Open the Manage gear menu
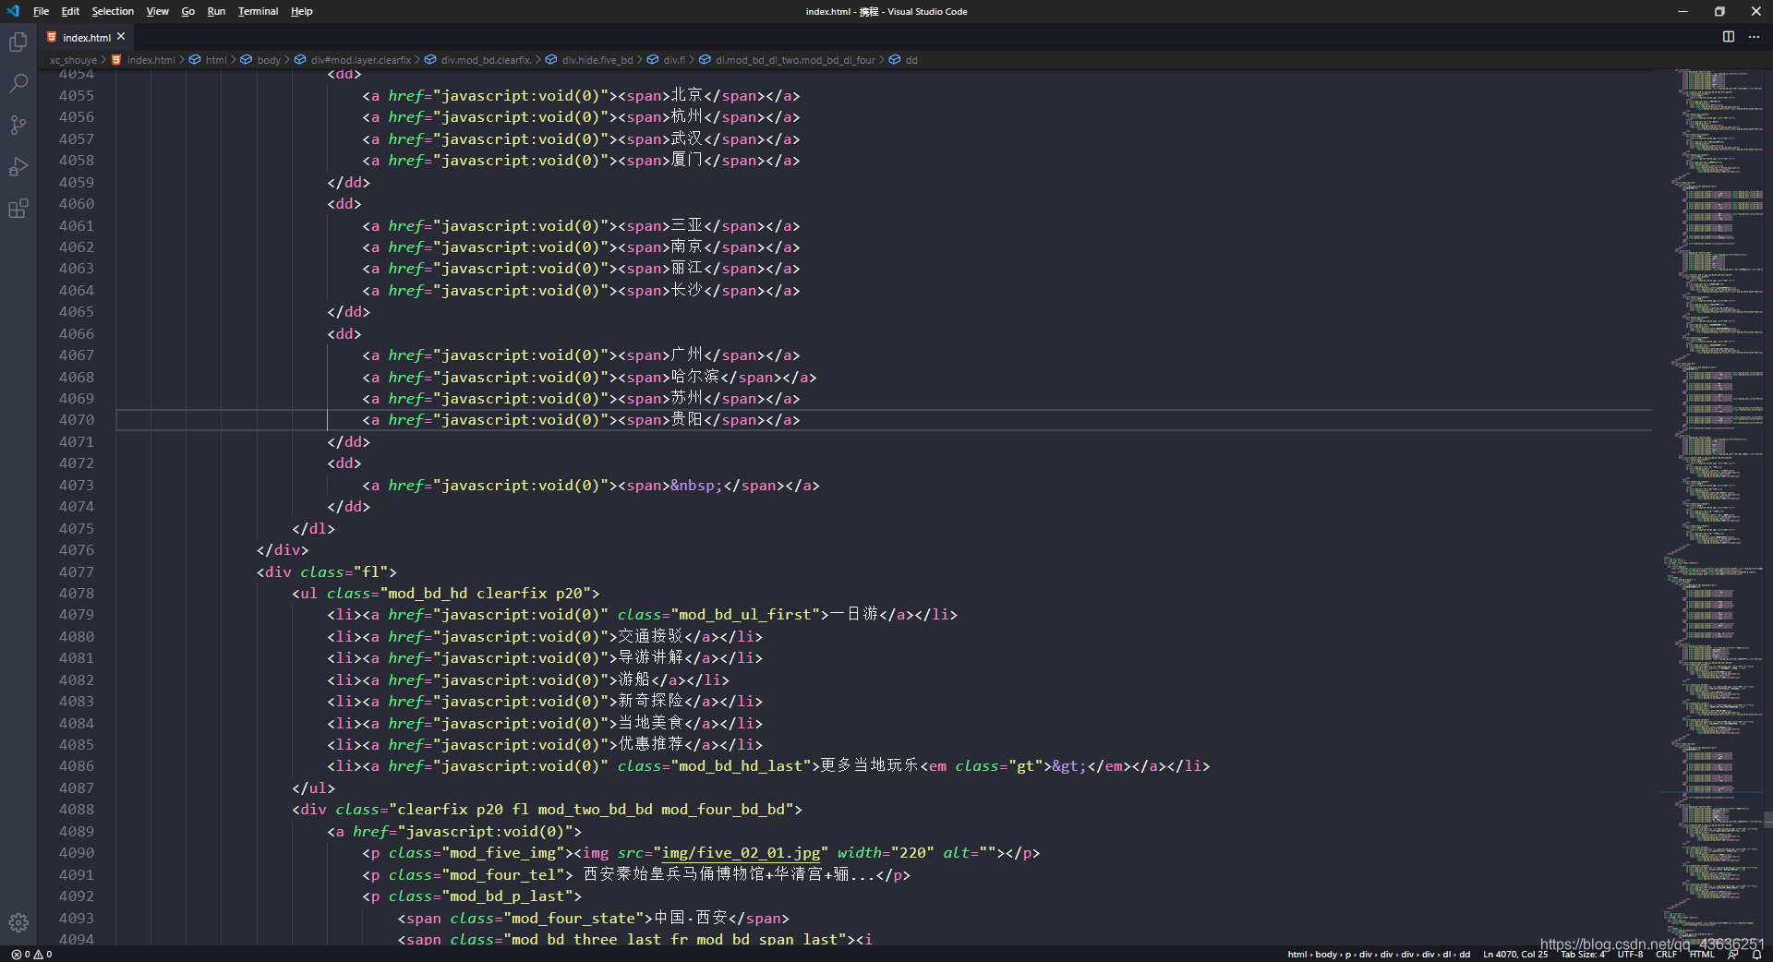Viewport: 1773px width, 962px height. pyautogui.click(x=18, y=922)
